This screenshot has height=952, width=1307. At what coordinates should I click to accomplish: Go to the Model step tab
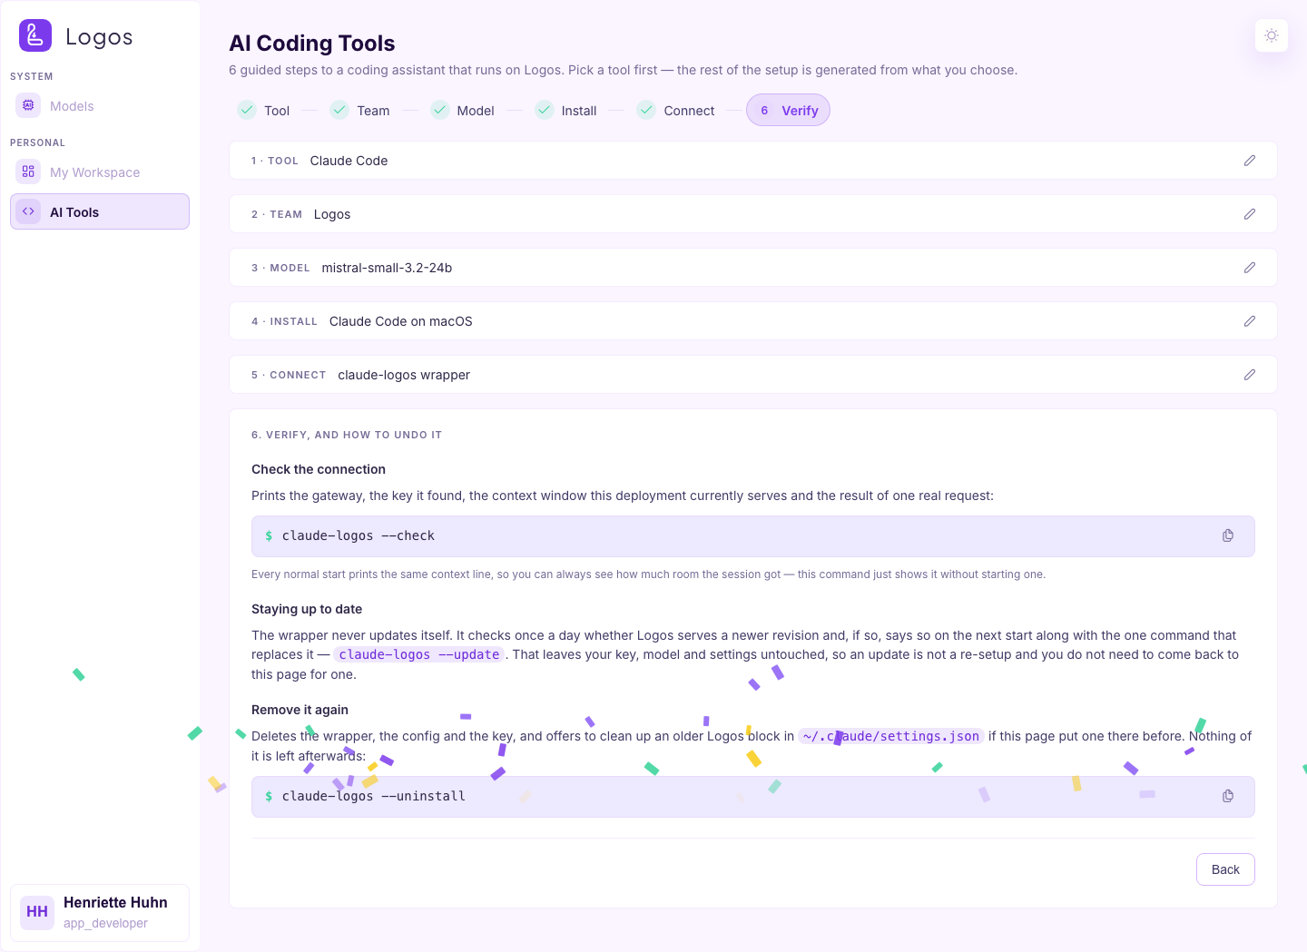(463, 110)
